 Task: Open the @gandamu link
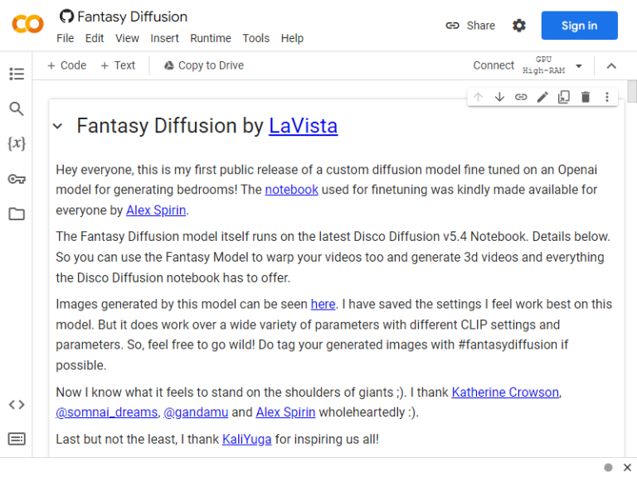(x=196, y=412)
